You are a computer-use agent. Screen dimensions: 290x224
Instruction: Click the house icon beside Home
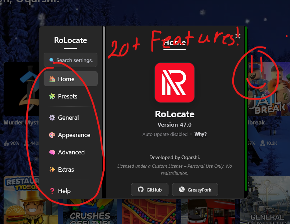(x=52, y=79)
